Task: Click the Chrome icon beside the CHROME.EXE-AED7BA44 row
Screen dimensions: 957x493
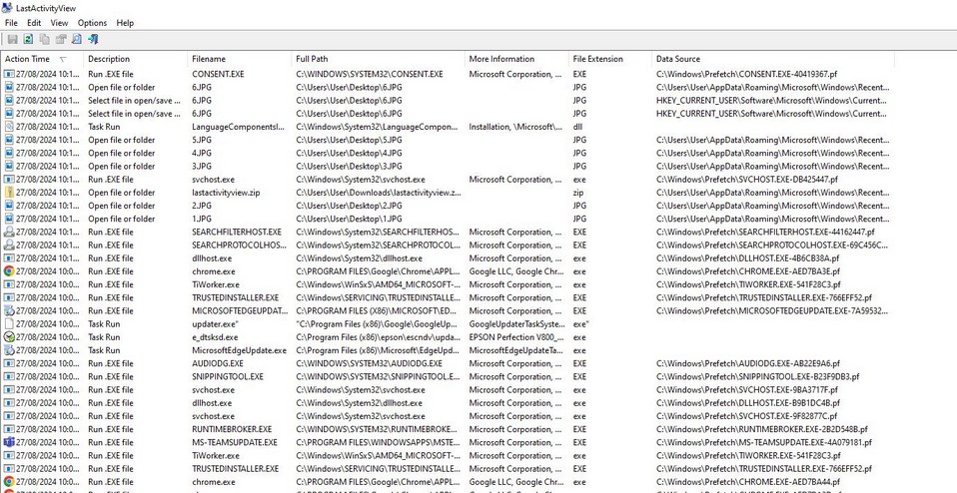Action: tap(9, 482)
